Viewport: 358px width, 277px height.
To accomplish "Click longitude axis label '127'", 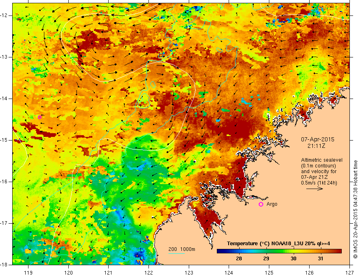I will click(349, 273).
